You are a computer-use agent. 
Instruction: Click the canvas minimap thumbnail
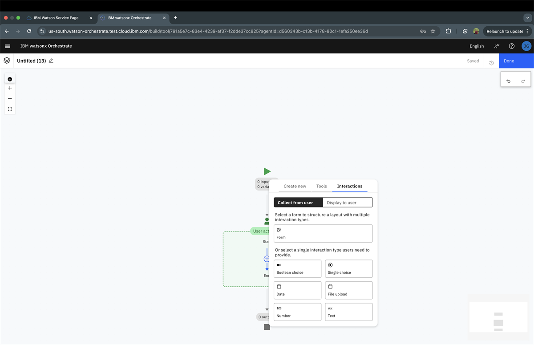tap(498, 317)
